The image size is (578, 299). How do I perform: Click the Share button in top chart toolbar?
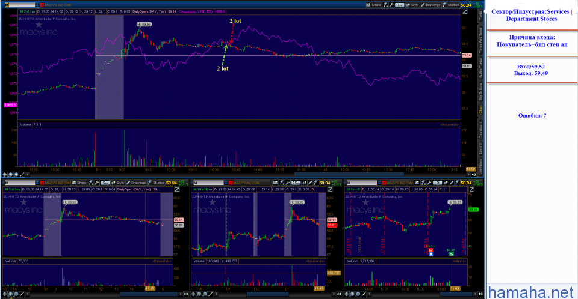pyautogui.click(x=373, y=5)
